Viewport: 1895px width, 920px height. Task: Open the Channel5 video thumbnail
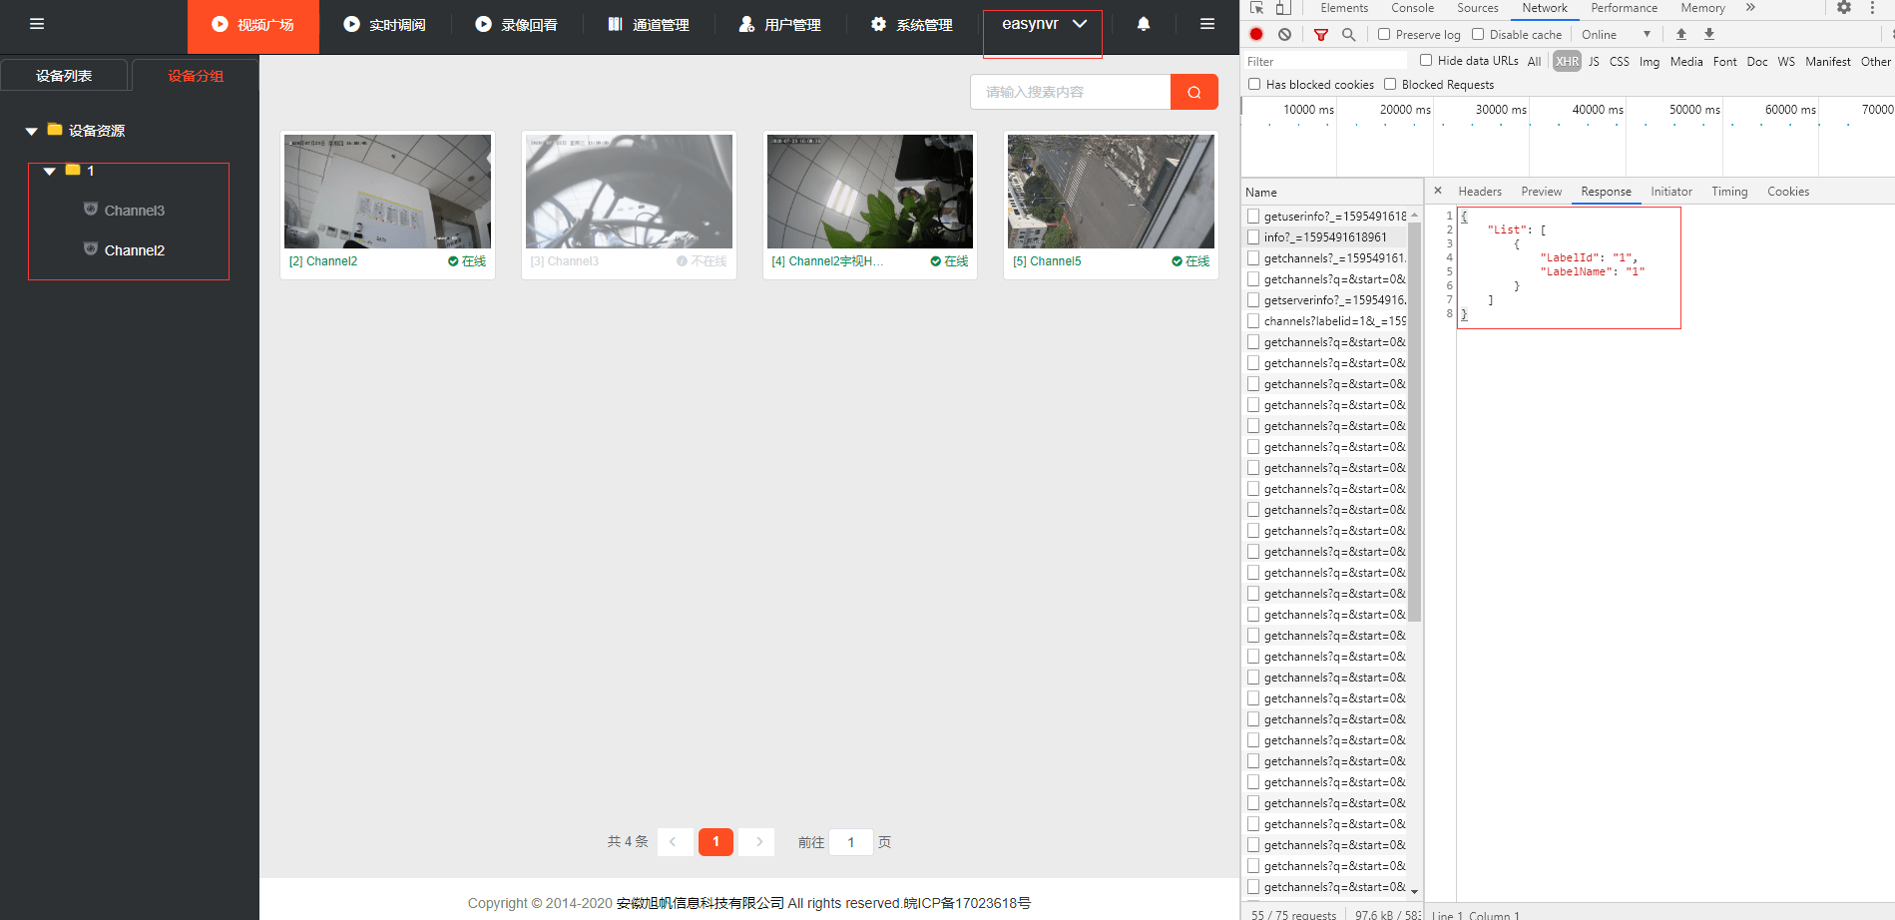tap(1110, 192)
